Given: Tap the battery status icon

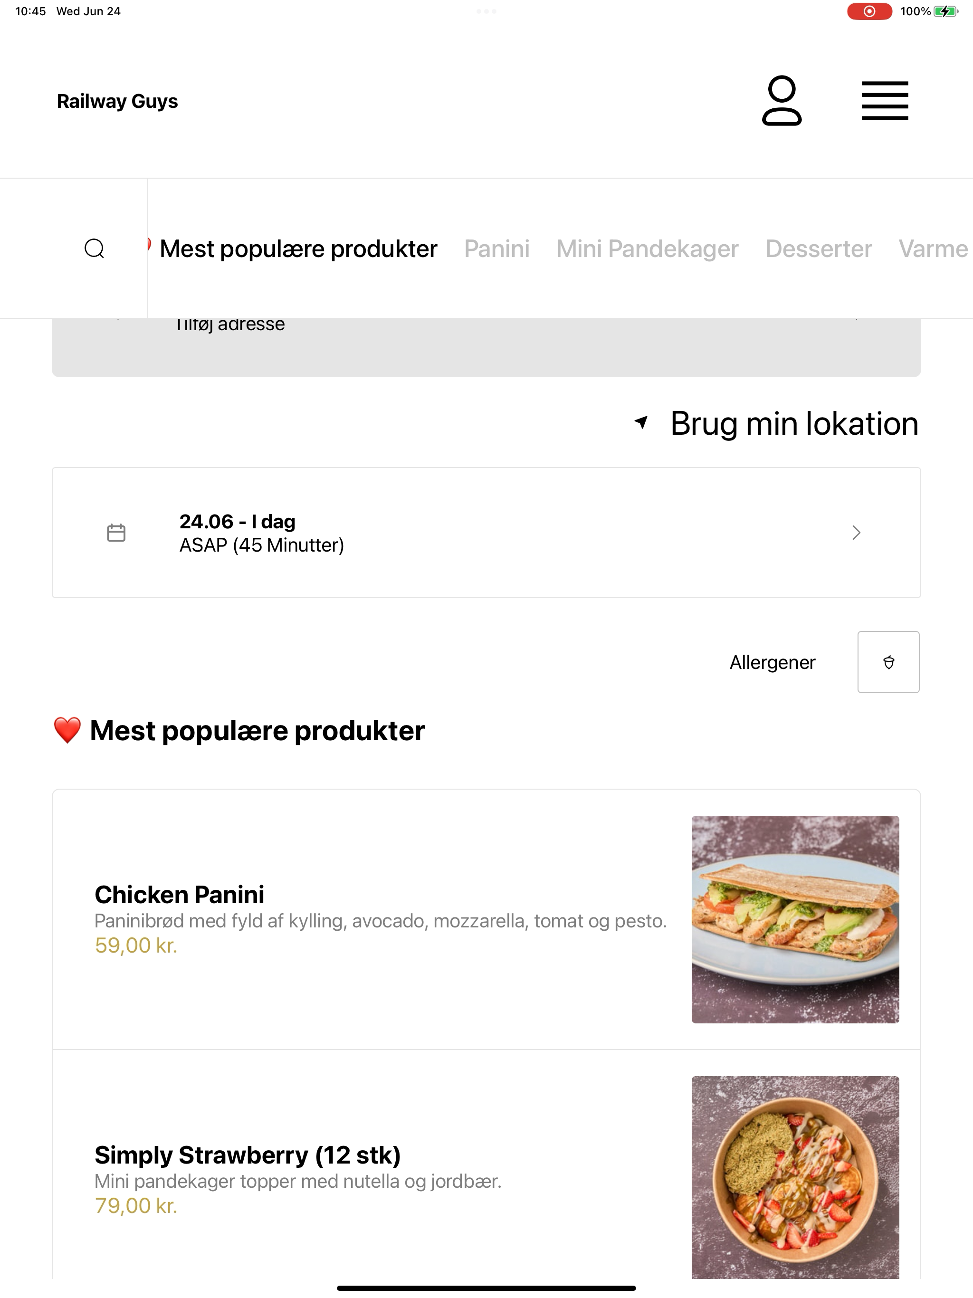Looking at the screenshot, I should 945,11.
